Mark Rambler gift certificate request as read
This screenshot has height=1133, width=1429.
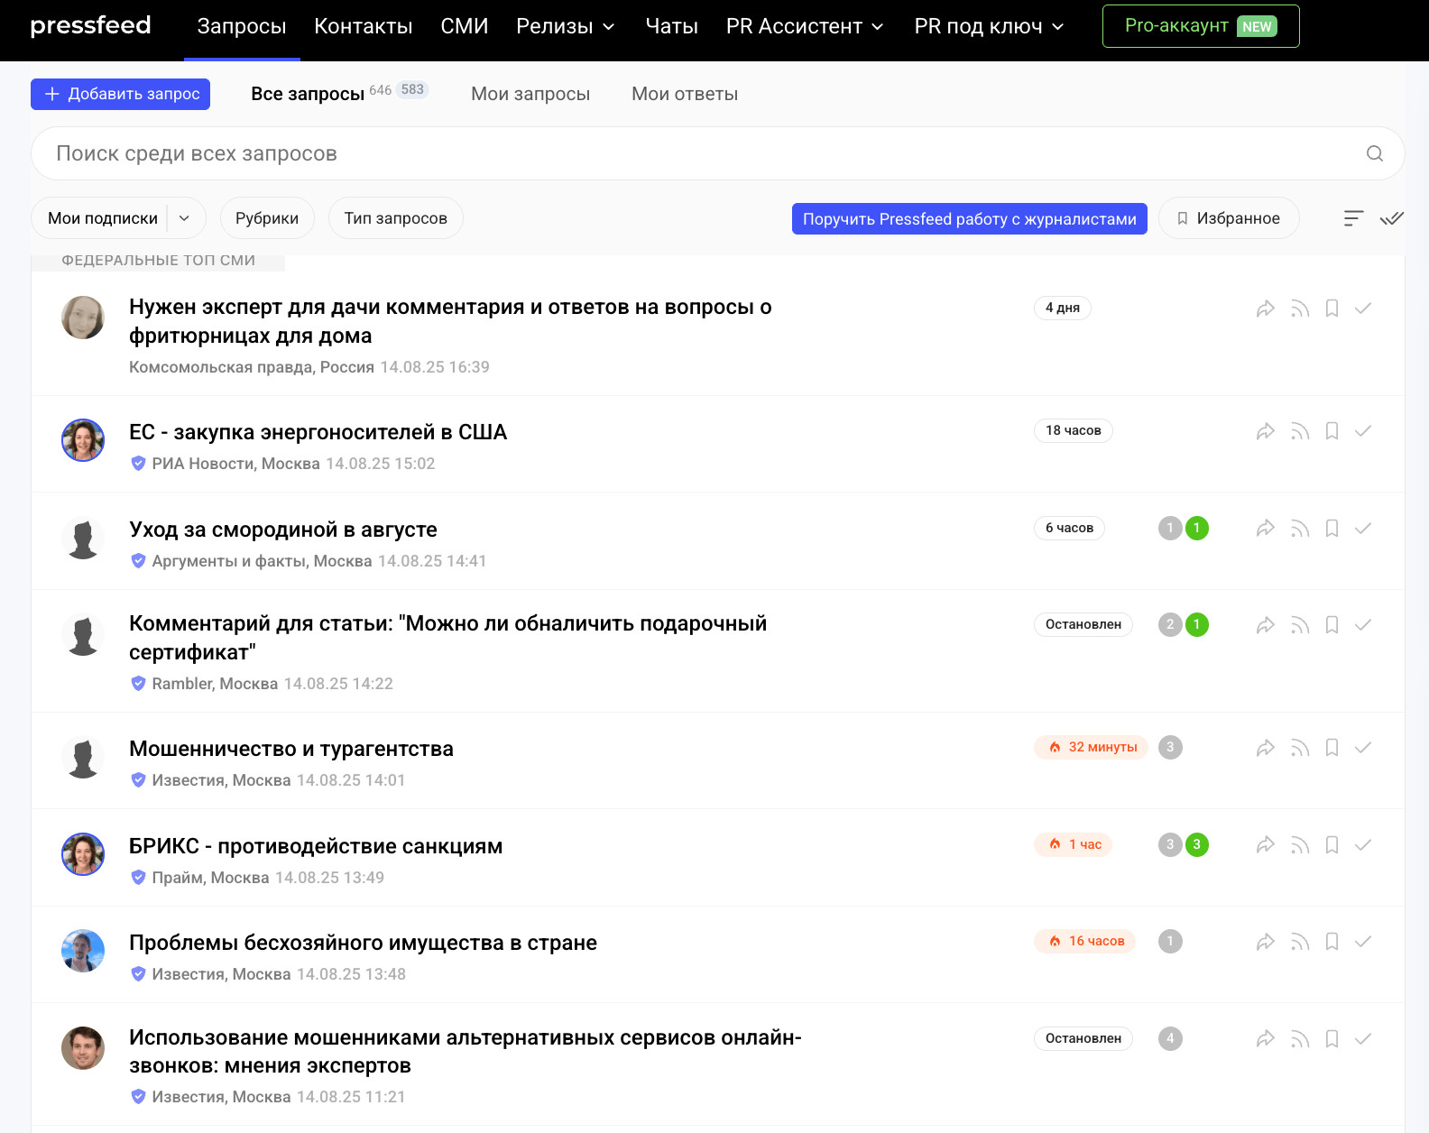tap(1363, 625)
